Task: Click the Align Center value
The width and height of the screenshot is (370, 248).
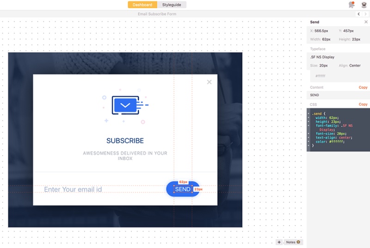Action: (x=355, y=65)
